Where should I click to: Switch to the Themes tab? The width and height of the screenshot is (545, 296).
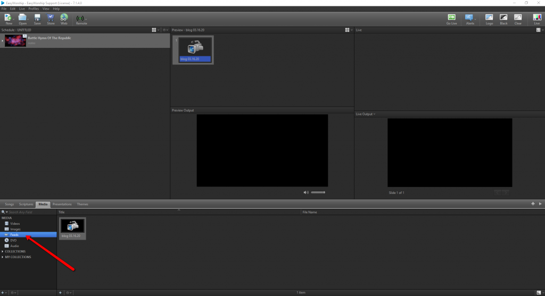[82, 205]
